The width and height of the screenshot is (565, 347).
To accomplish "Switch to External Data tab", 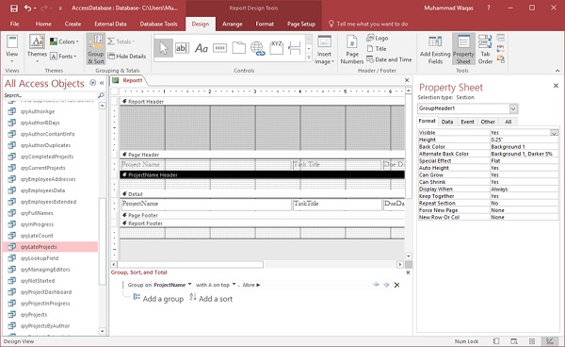I will (x=110, y=24).
